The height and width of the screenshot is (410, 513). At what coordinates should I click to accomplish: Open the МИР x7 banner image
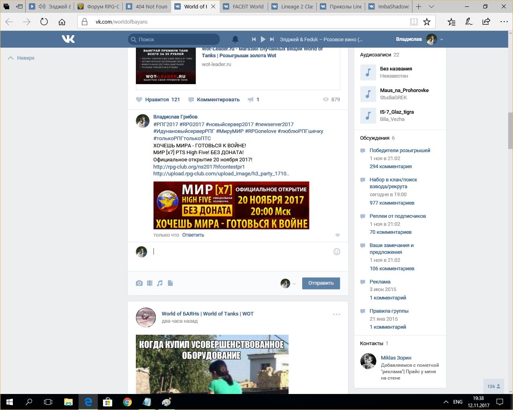231,205
